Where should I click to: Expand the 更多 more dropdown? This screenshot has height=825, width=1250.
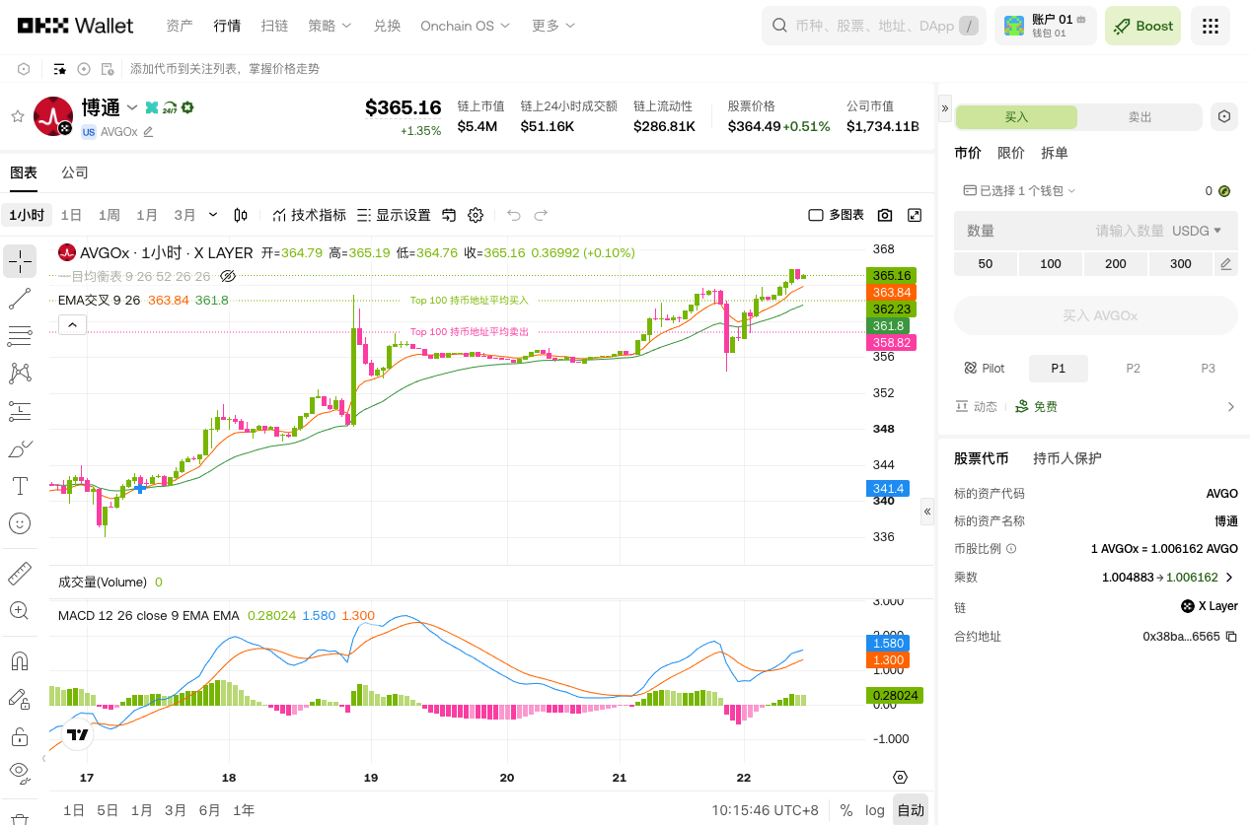pyautogui.click(x=553, y=26)
